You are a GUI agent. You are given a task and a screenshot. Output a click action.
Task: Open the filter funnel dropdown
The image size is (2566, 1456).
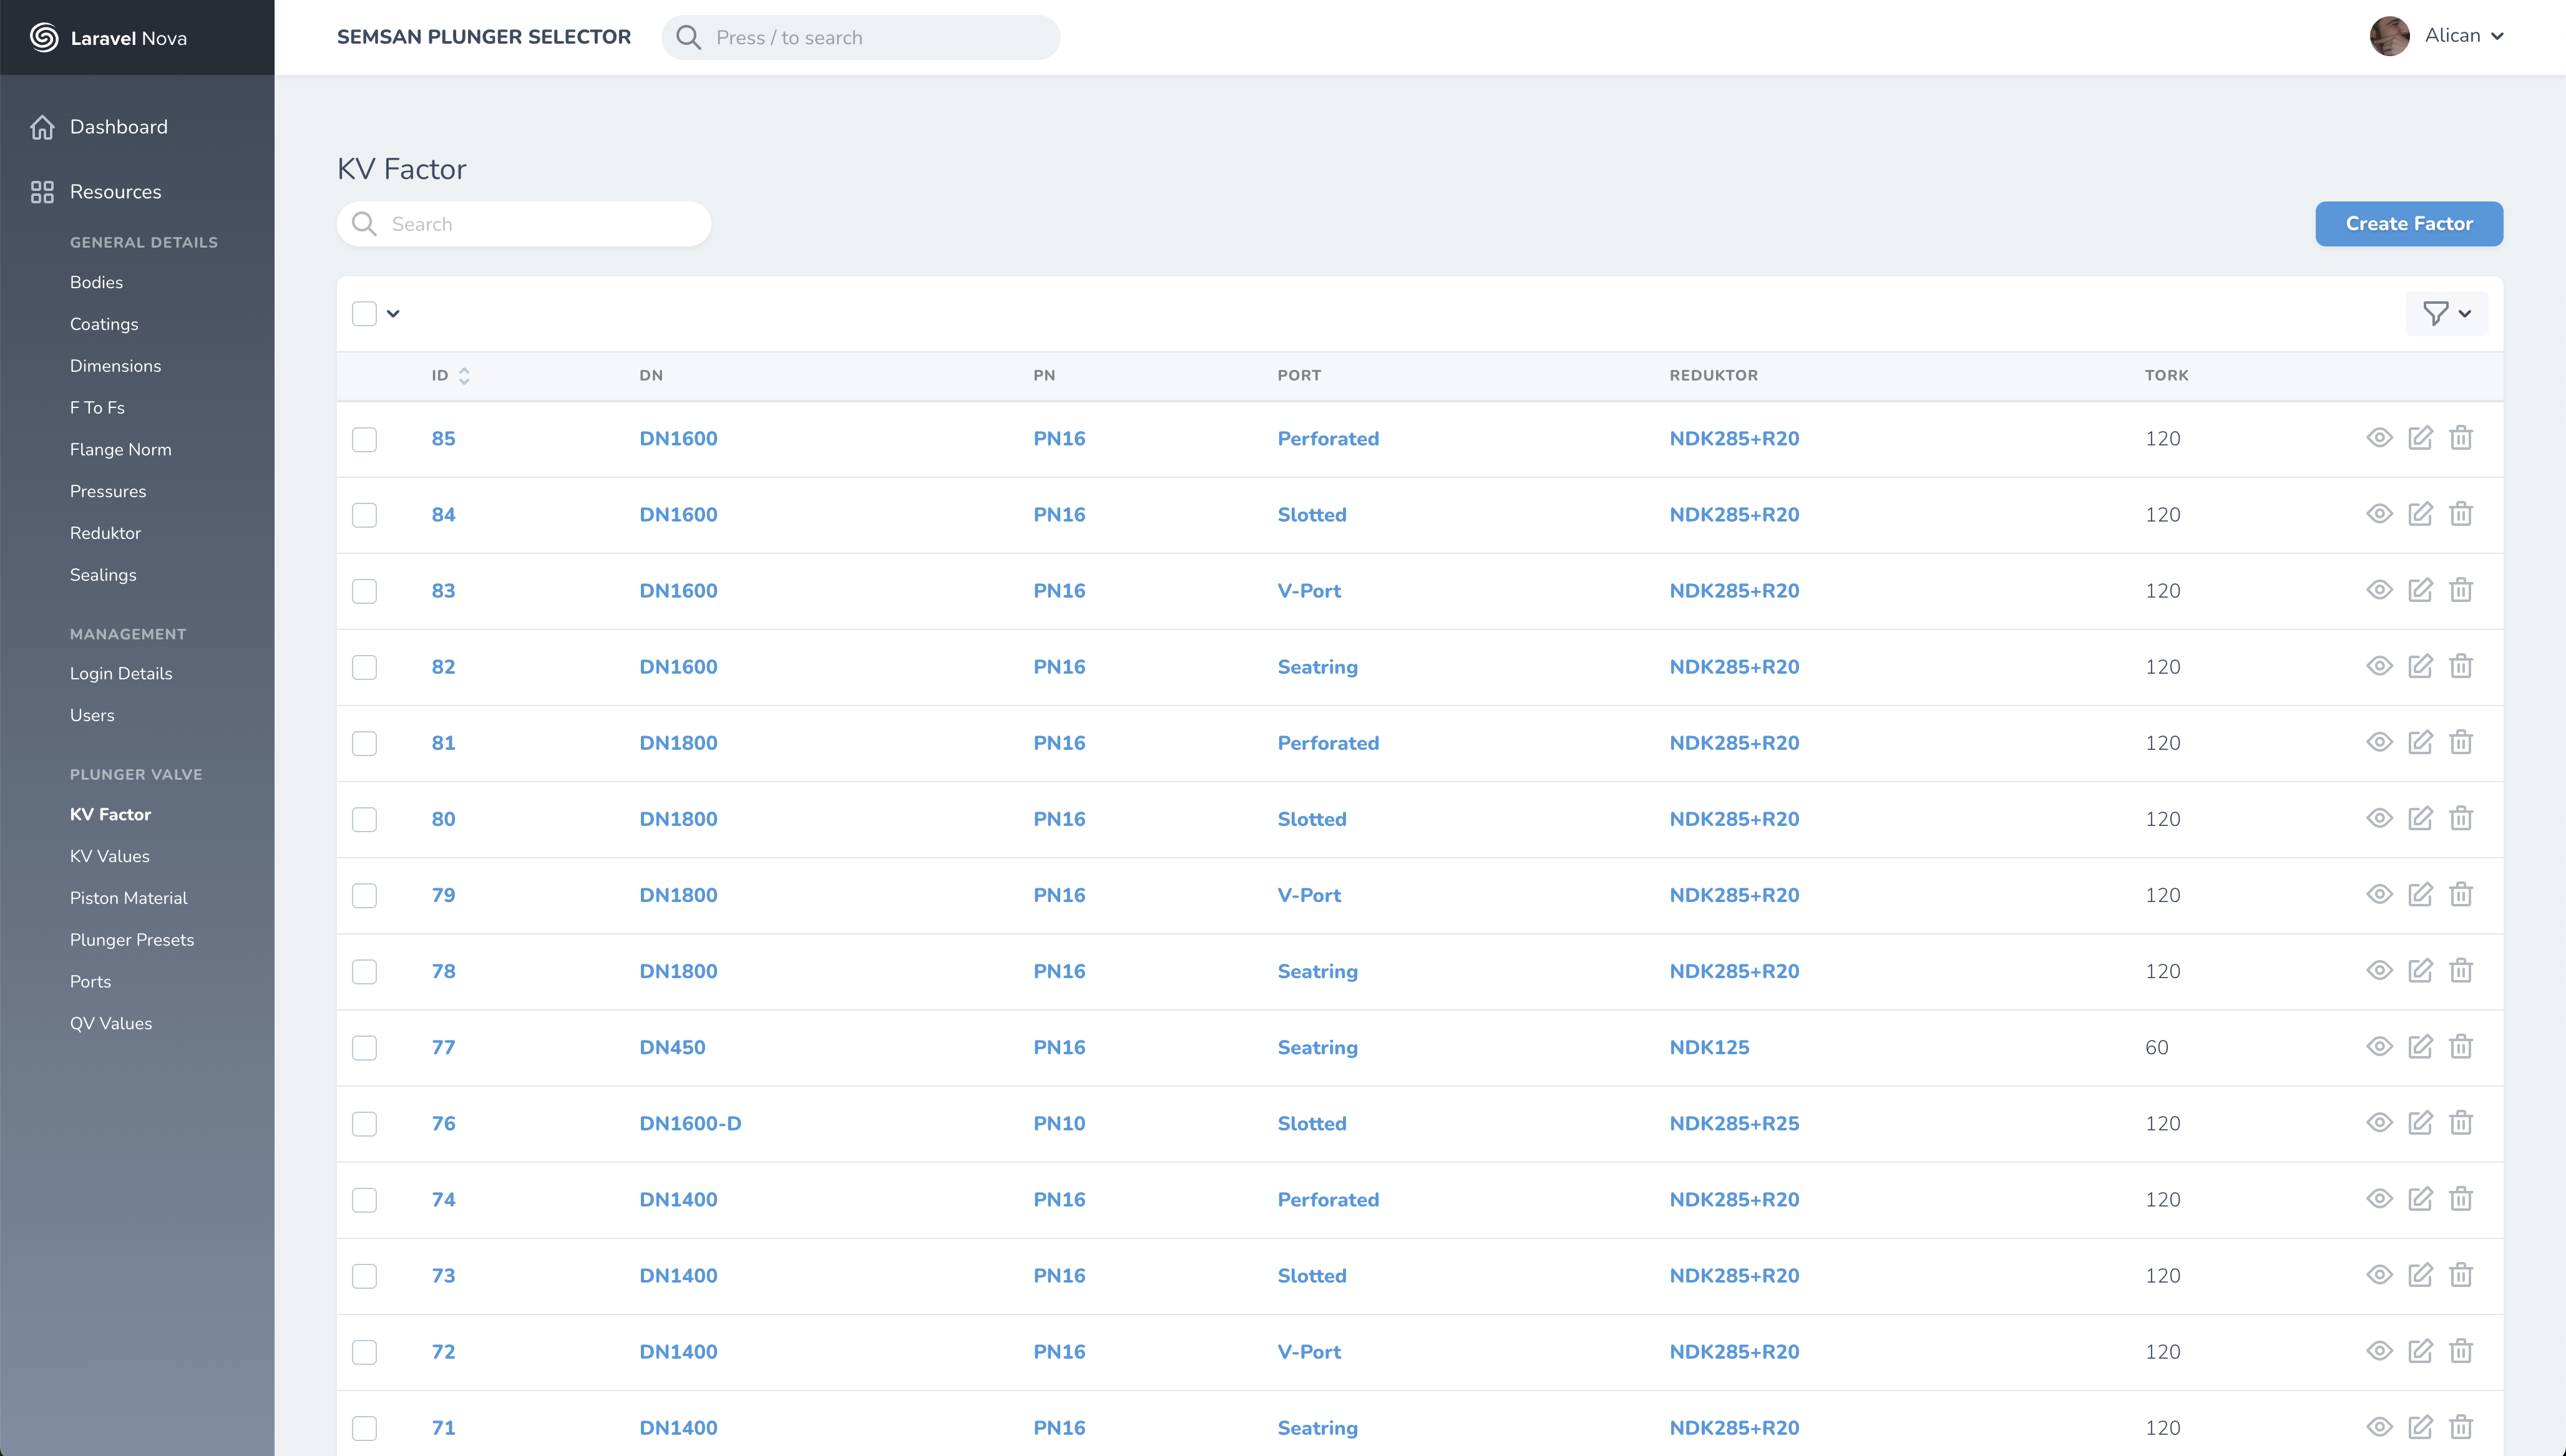(2446, 313)
